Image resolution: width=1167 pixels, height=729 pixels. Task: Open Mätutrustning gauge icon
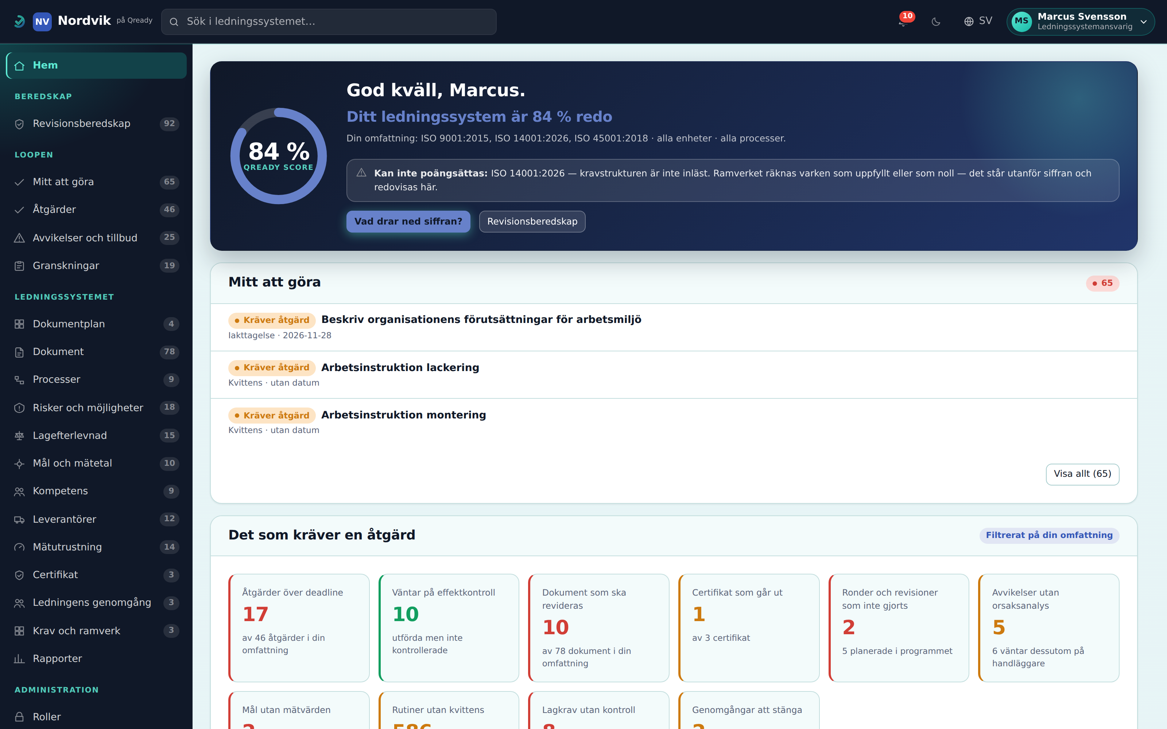point(19,547)
